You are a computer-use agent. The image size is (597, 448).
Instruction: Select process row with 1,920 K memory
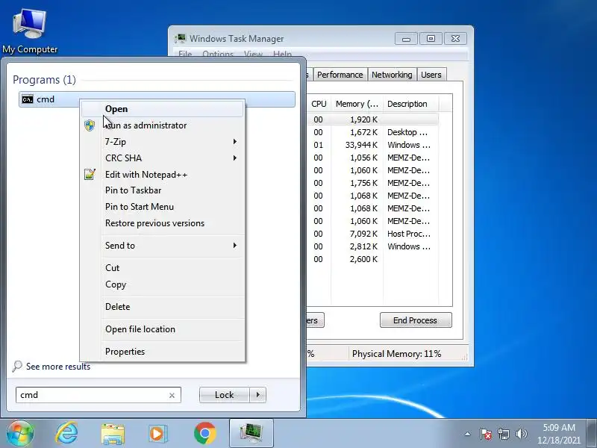pos(372,119)
